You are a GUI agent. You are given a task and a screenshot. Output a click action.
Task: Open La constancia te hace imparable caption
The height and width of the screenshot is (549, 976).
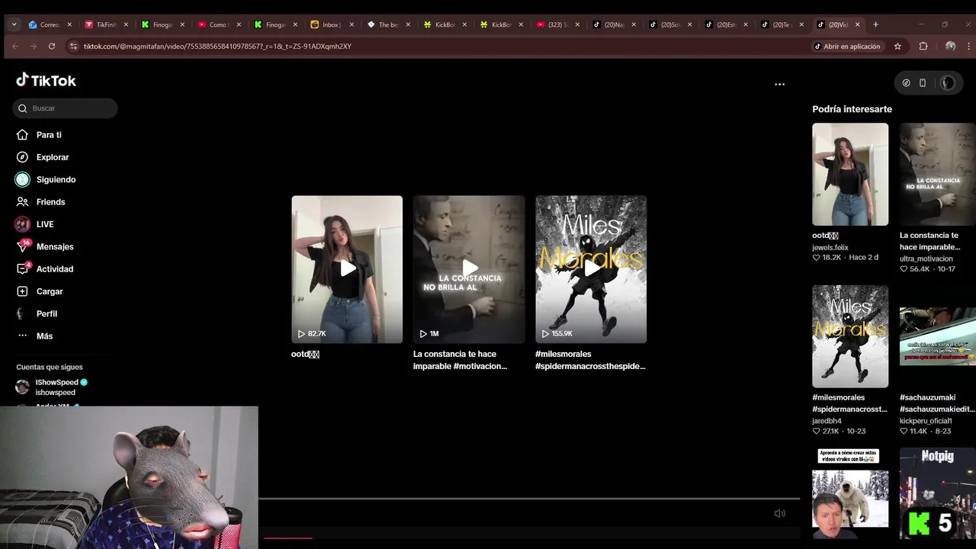point(460,360)
